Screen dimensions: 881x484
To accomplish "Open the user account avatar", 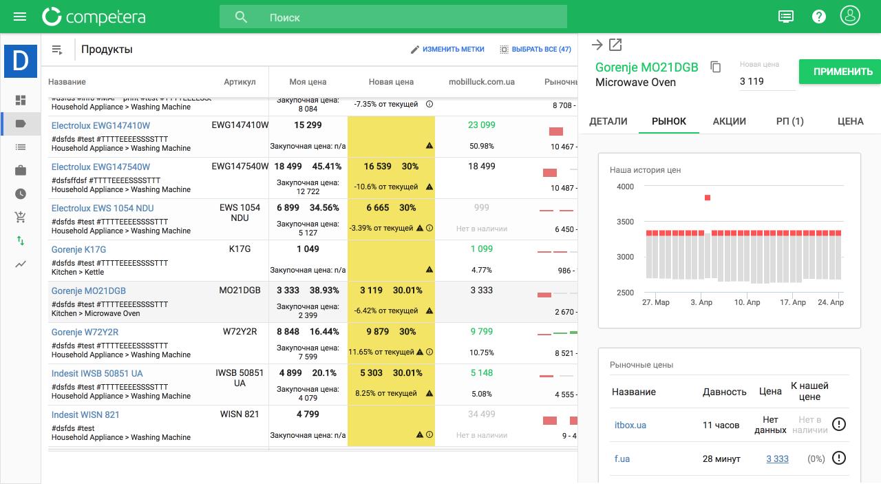I will (x=851, y=16).
